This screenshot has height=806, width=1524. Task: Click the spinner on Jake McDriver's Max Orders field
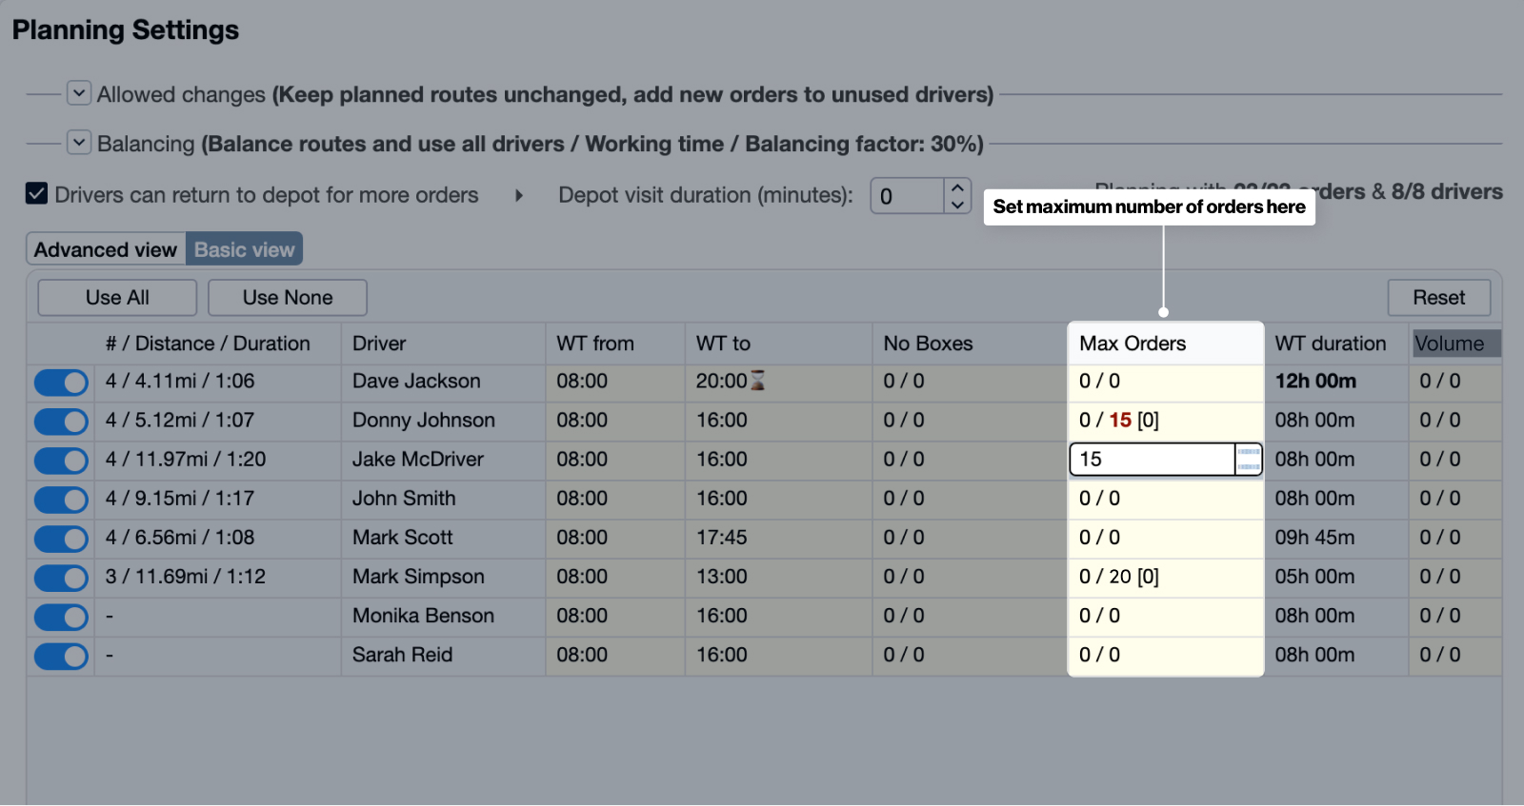(x=1249, y=460)
